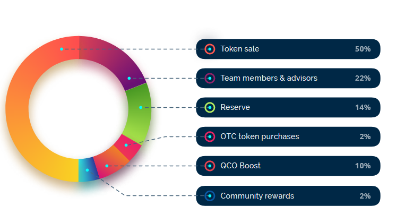Image resolution: width=396 pixels, height=223 pixels.
Task: Click the blue Community rewards ring icon
Action: (210, 196)
